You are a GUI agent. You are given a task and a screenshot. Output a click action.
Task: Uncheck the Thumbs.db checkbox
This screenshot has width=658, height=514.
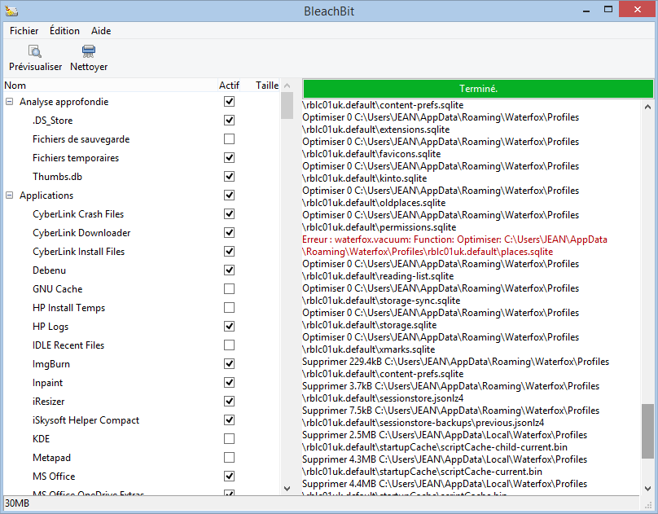click(x=229, y=177)
